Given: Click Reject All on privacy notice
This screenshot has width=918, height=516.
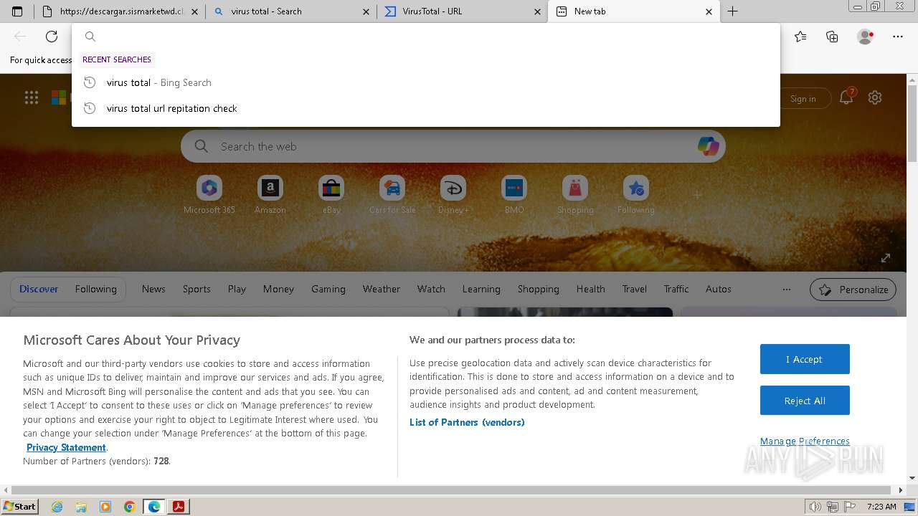Looking at the screenshot, I should (x=805, y=401).
